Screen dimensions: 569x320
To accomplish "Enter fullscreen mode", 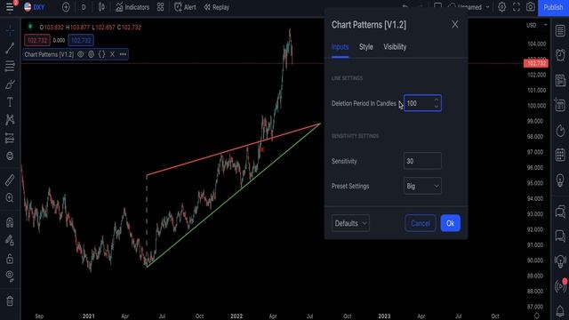I will pyautogui.click(x=517, y=7).
